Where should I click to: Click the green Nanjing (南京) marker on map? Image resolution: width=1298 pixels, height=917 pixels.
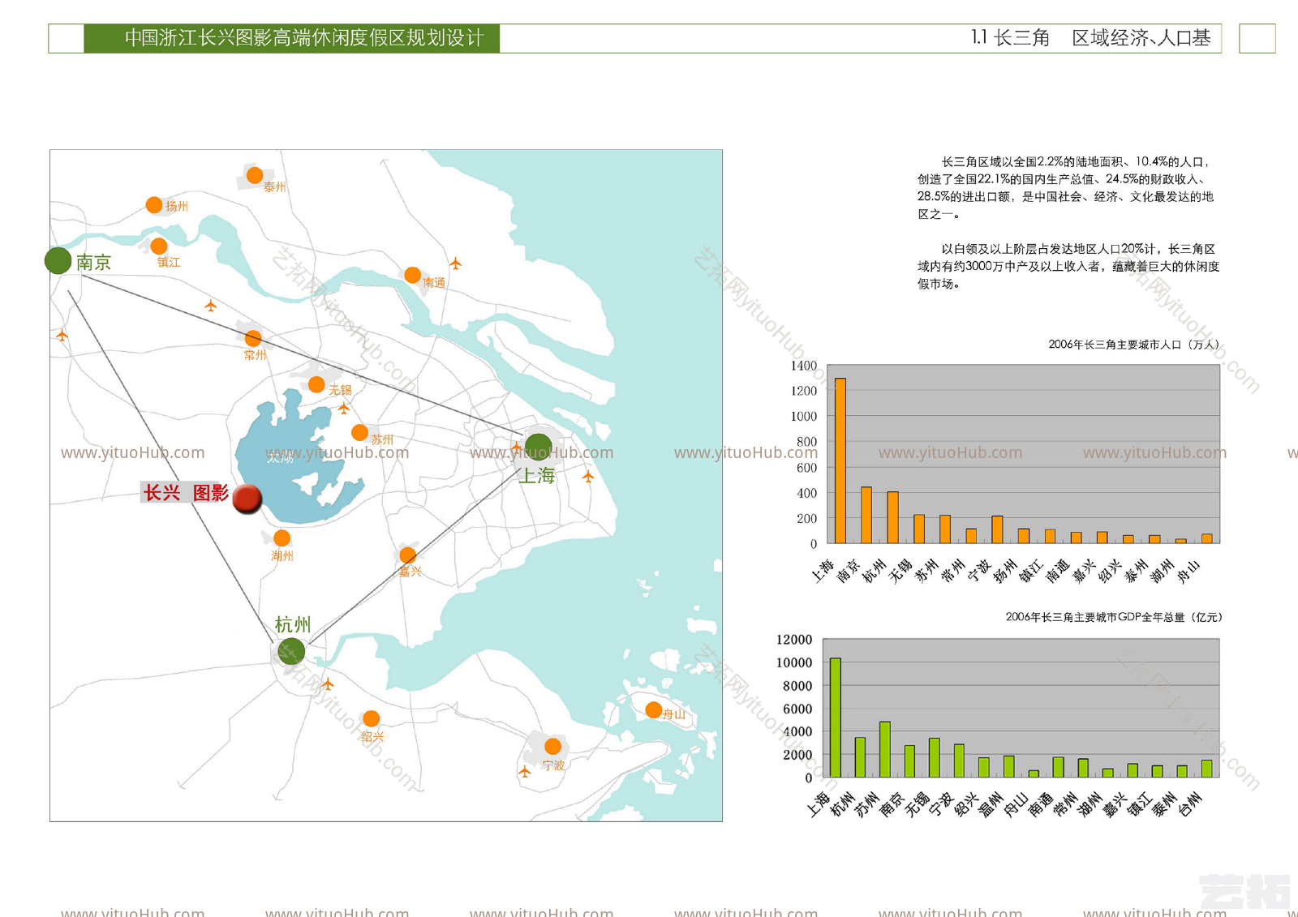pyautogui.click(x=58, y=261)
